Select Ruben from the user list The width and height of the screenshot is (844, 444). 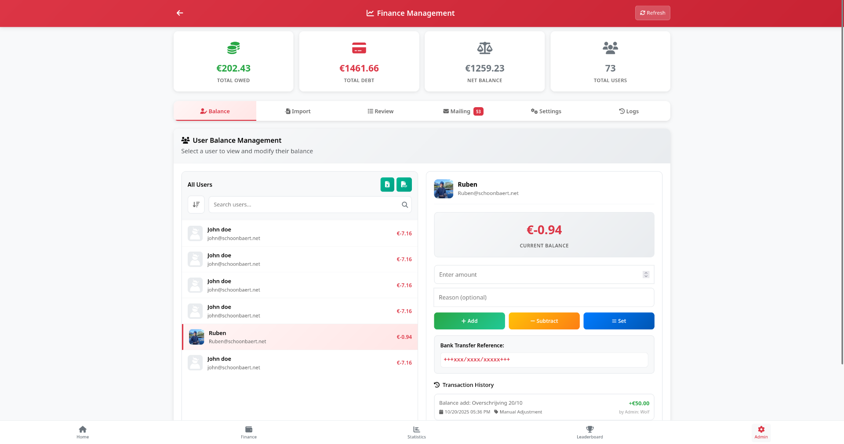pyautogui.click(x=299, y=337)
